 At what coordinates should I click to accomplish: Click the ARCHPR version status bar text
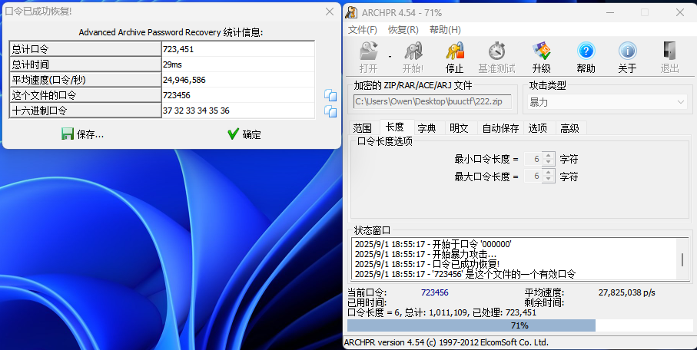[x=446, y=342]
